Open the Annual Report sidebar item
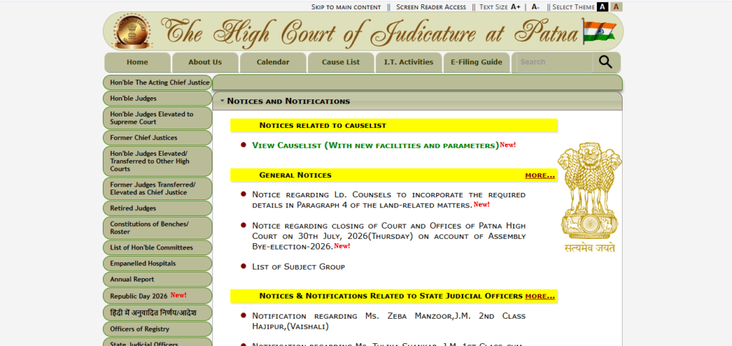732x346 pixels. 157,280
